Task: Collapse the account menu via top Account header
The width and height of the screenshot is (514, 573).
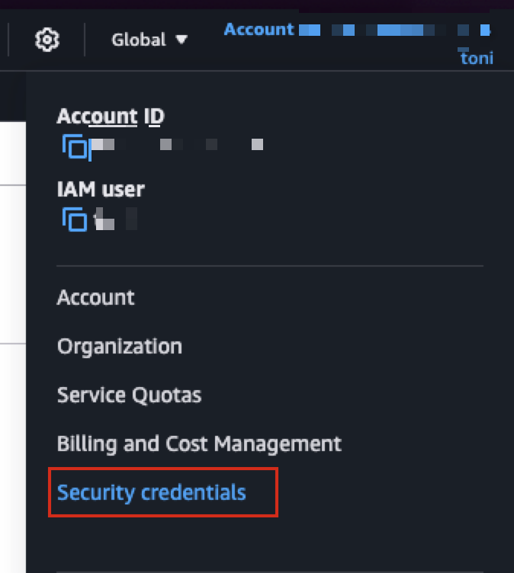Action: click(x=259, y=30)
